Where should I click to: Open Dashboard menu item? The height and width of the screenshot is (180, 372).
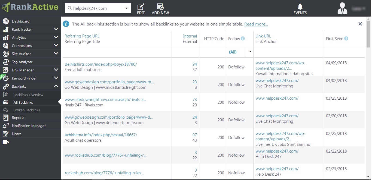pyautogui.click(x=21, y=21)
